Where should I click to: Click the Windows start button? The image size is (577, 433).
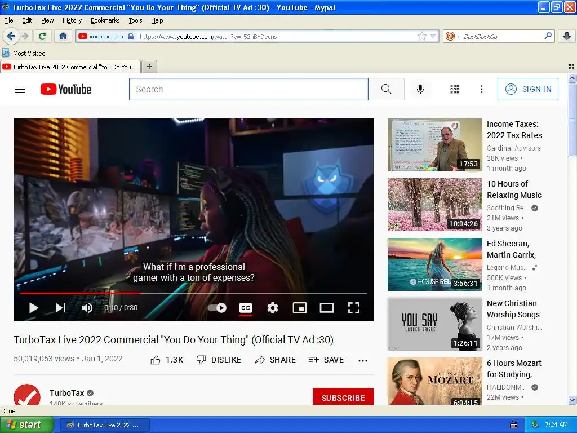coord(26,425)
